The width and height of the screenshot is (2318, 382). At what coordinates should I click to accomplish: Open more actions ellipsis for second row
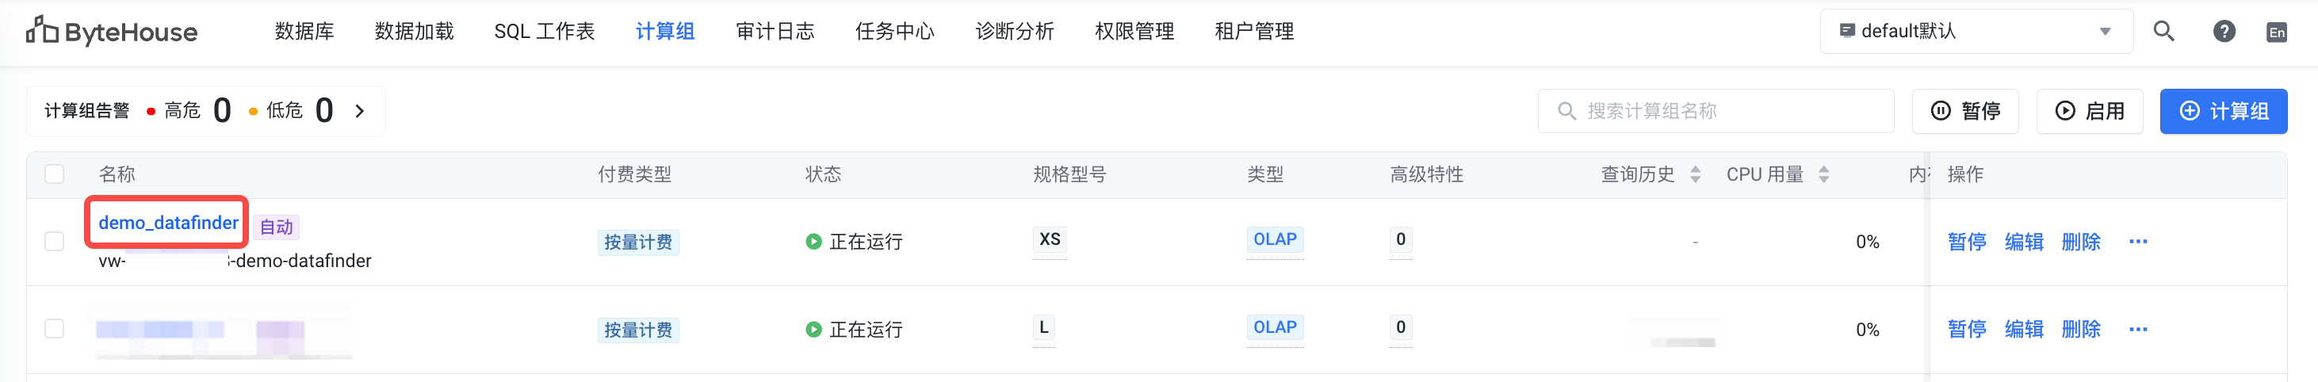coord(2138,330)
